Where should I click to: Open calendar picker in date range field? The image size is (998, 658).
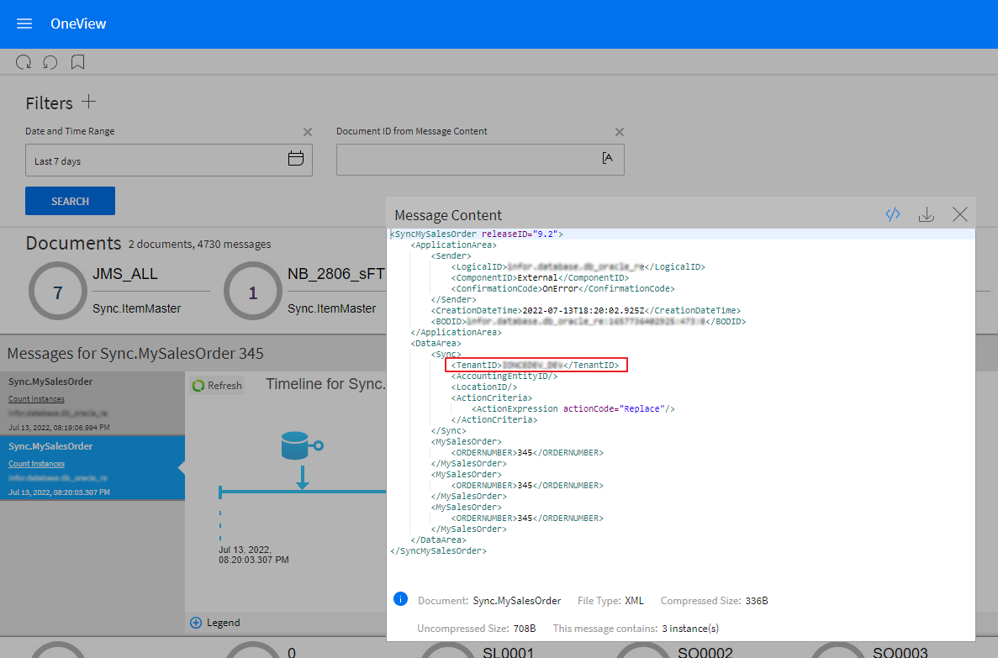[x=296, y=159]
